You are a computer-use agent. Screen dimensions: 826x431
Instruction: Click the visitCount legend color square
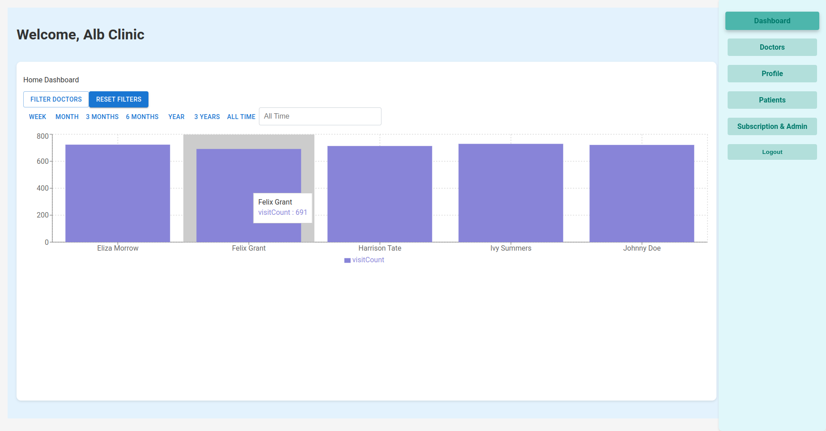coord(347,260)
